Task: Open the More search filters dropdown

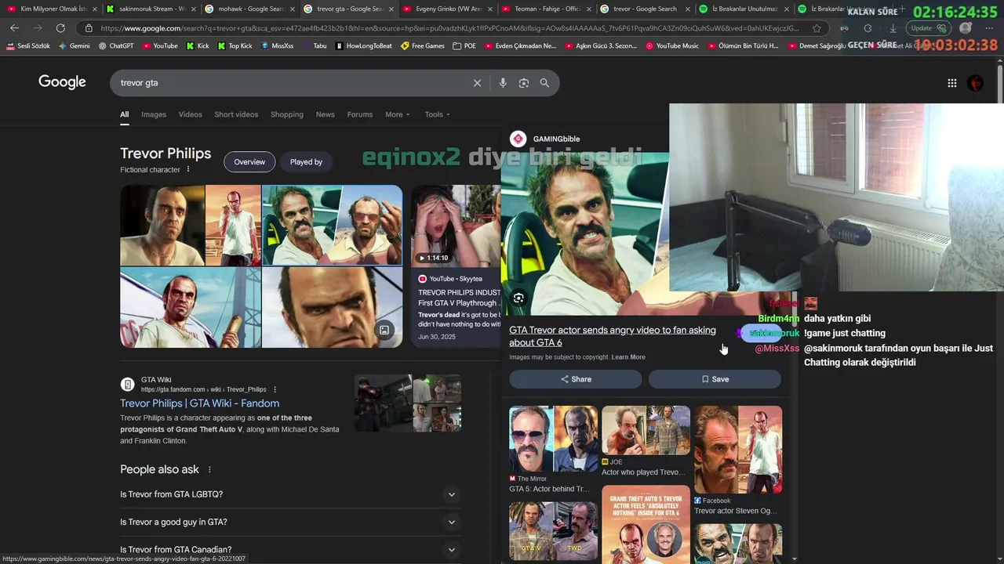Action: tap(398, 114)
